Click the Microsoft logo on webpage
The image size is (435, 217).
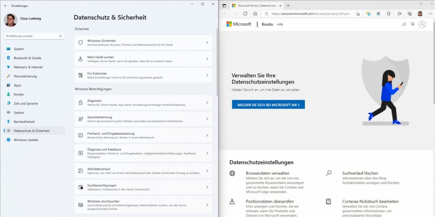pyautogui.click(x=239, y=24)
